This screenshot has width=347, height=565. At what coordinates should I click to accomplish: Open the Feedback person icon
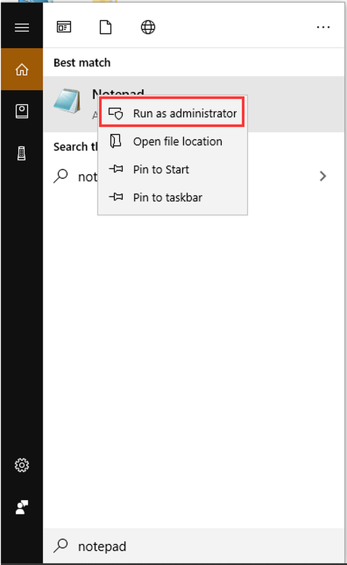[22, 507]
